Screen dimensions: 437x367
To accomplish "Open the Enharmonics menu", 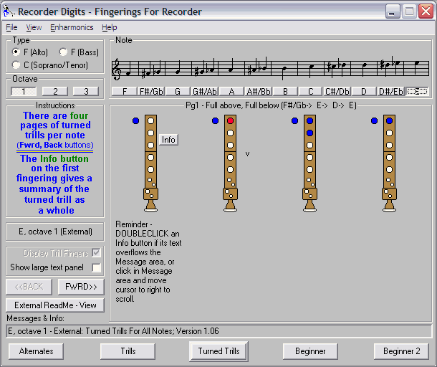I will point(72,27).
